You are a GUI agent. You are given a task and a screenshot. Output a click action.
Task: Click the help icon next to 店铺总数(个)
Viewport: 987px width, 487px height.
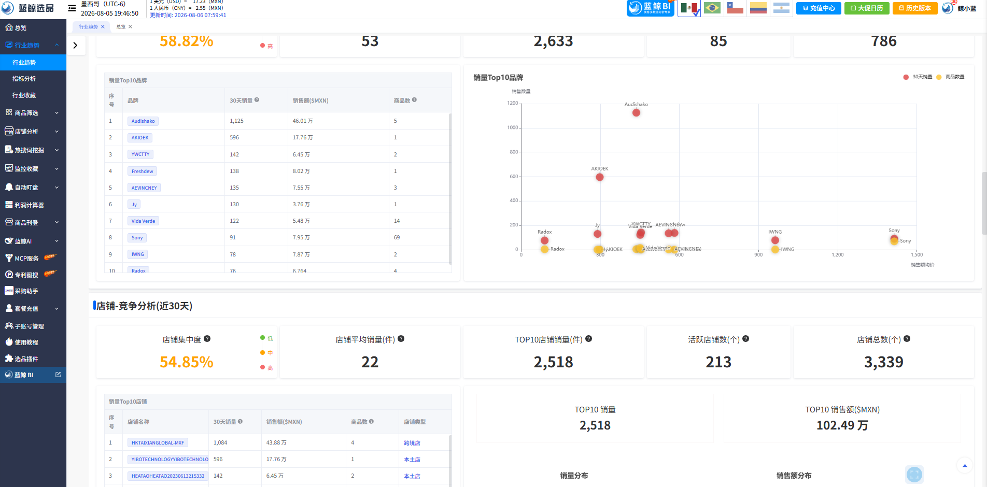click(x=907, y=339)
